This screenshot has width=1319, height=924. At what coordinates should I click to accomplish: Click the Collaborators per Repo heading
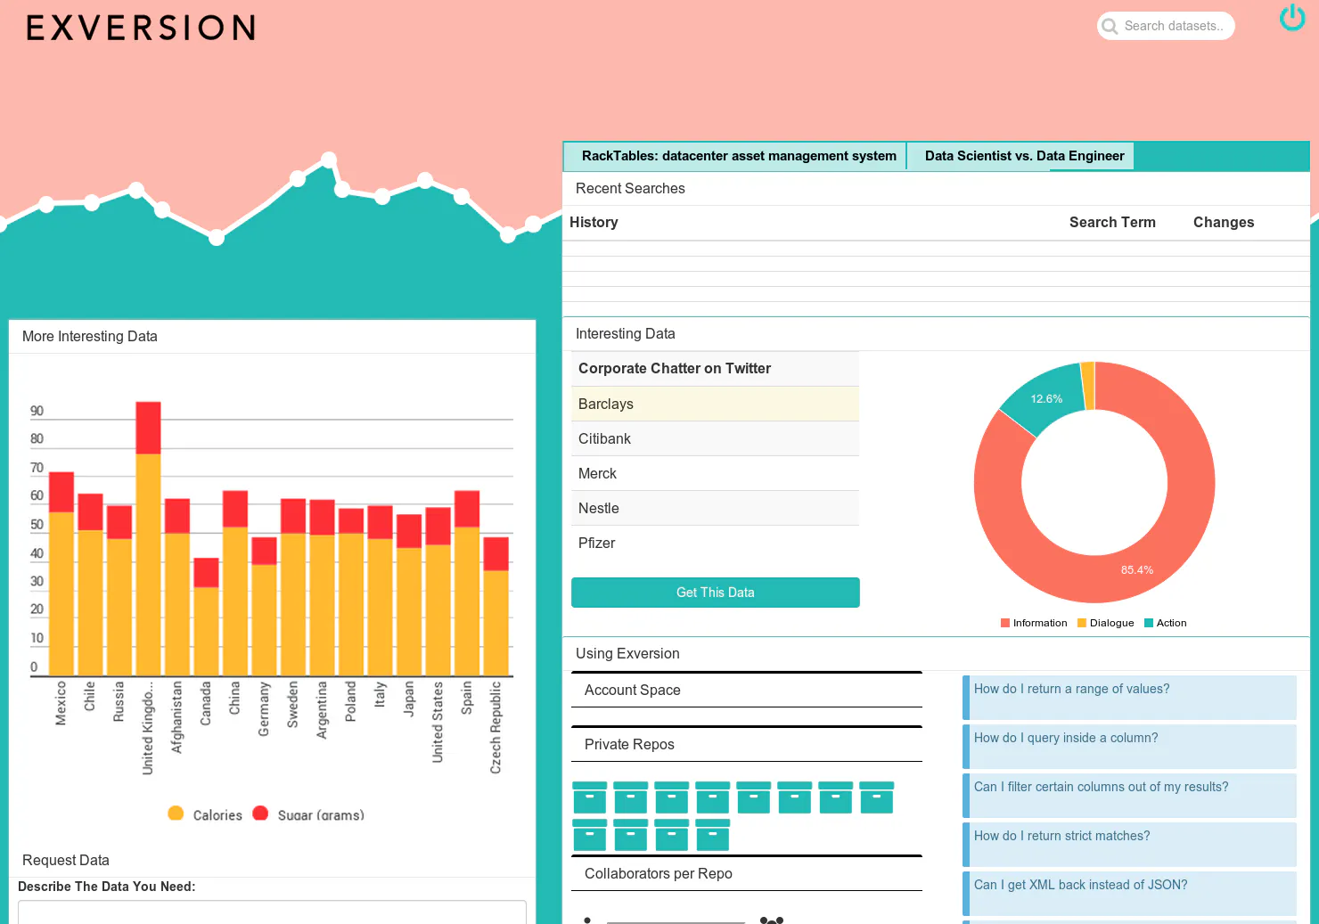(659, 874)
